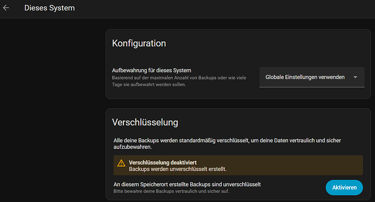
Task: Click empty space in the brown warning banner
Action: click(x=294, y=166)
